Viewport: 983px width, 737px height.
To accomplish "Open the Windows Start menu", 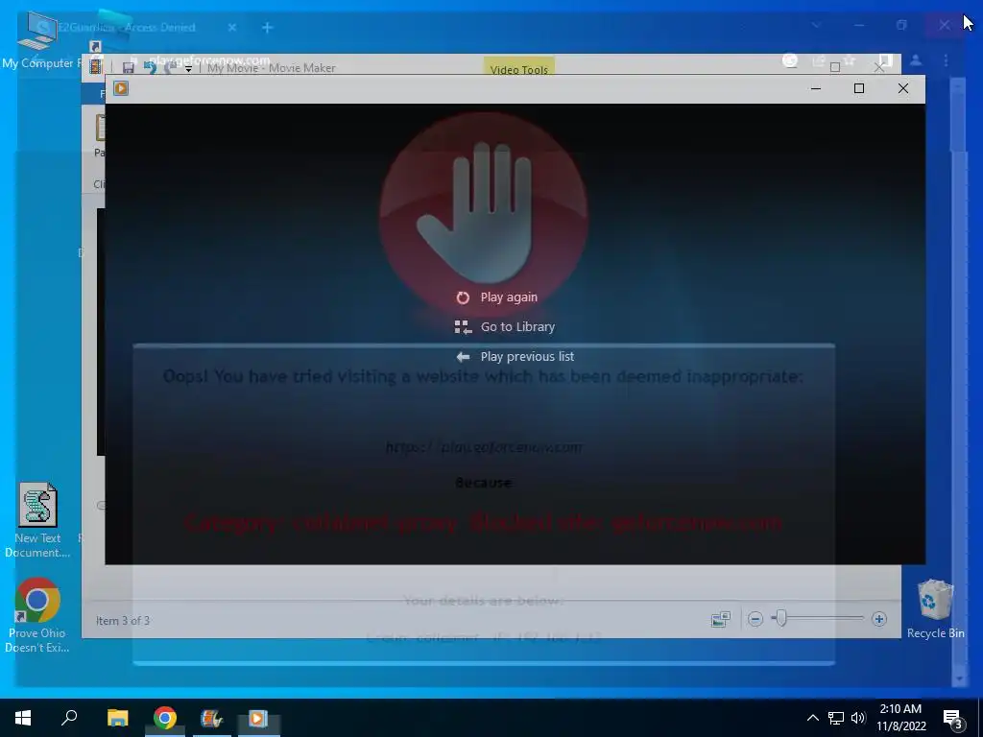I will coord(23,718).
